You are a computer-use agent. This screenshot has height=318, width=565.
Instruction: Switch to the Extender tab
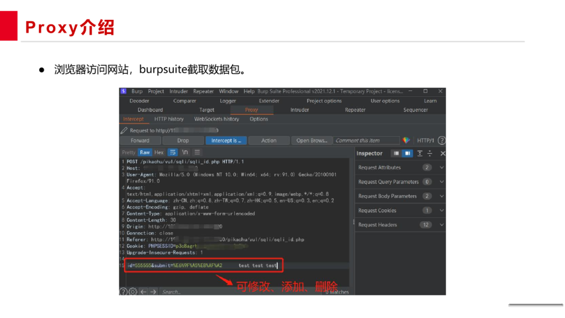pyautogui.click(x=269, y=101)
